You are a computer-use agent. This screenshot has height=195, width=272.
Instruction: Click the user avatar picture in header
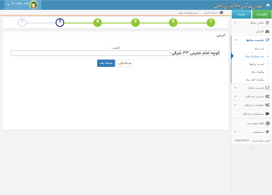pos(33,5)
